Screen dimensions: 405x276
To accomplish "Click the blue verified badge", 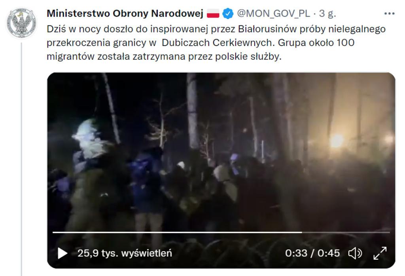I will pos(228,13).
